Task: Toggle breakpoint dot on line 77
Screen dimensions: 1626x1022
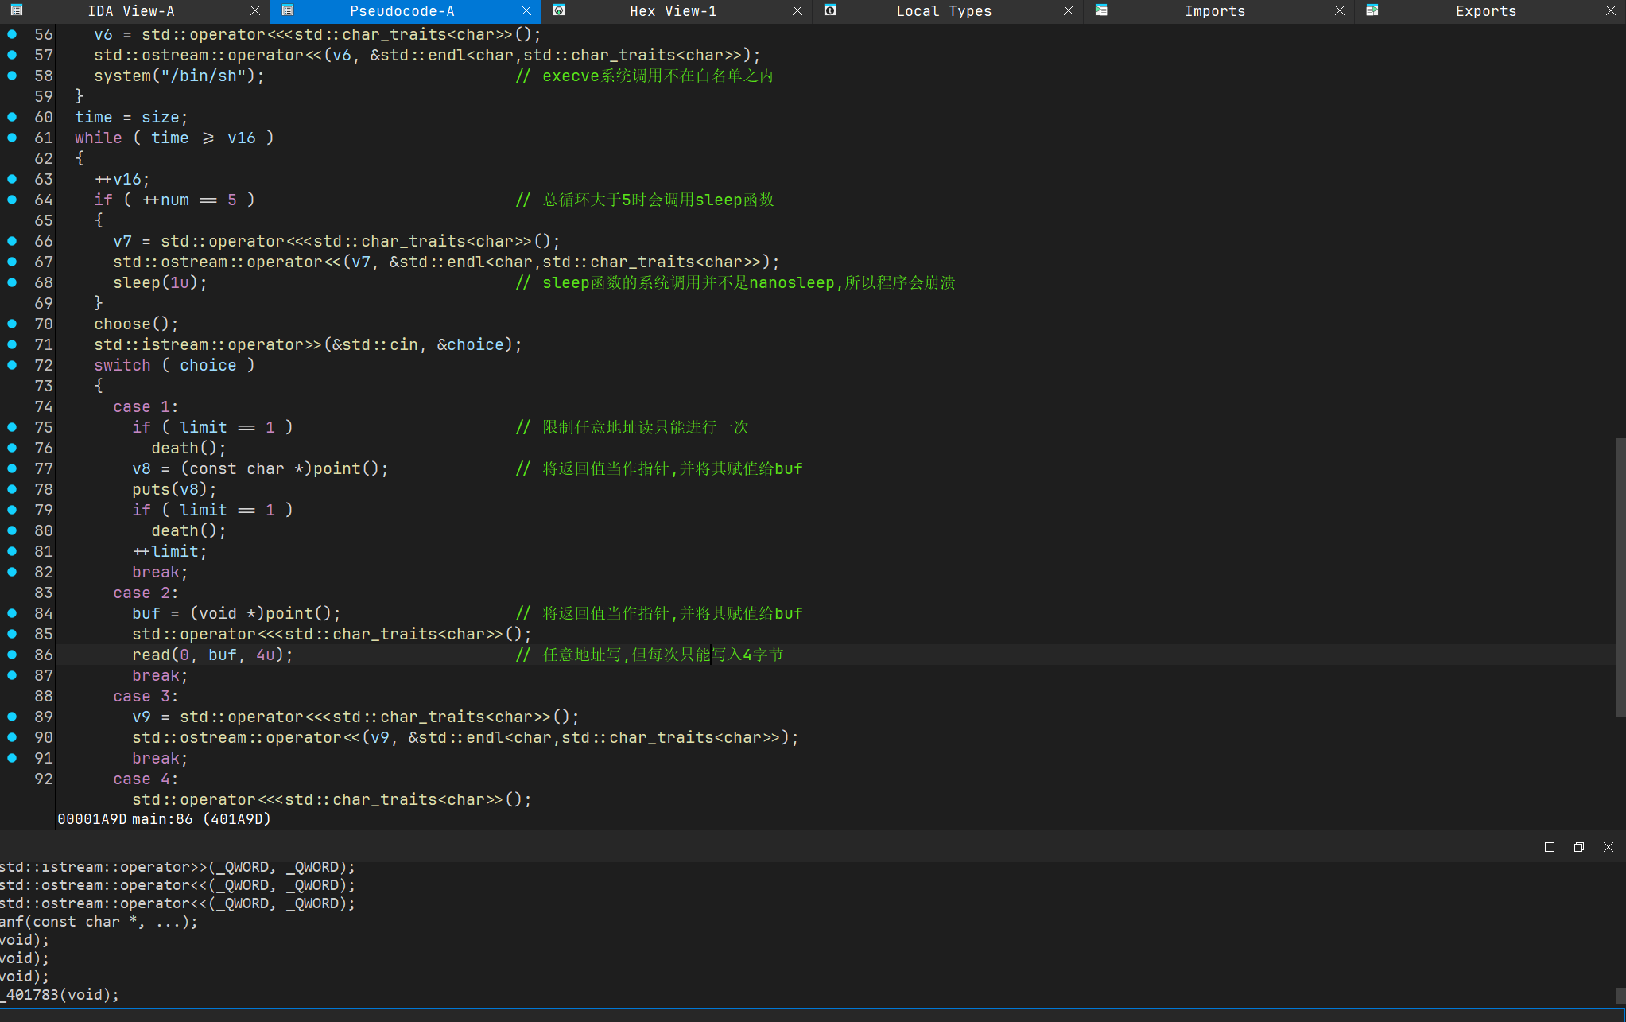Action: pos(12,468)
